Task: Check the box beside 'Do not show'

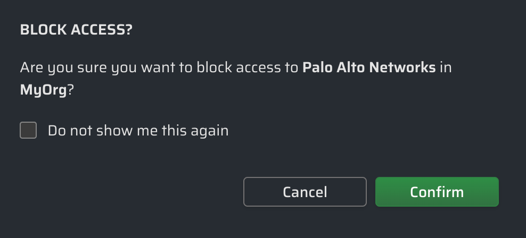Action: pyautogui.click(x=28, y=130)
